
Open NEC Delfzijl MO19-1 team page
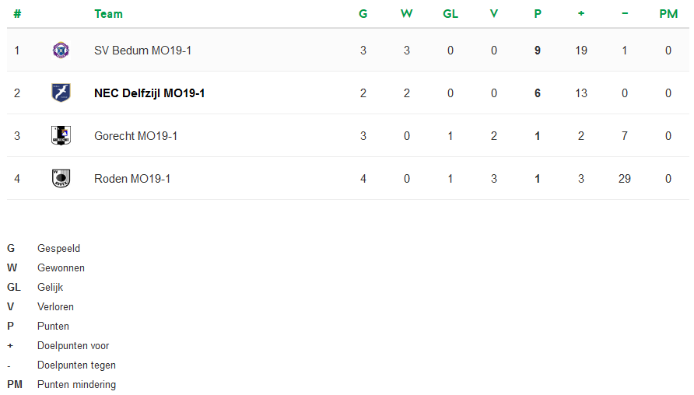pyautogui.click(x=149, y=93)
